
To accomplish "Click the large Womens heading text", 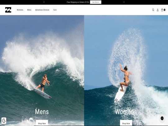I will point(126,112).
